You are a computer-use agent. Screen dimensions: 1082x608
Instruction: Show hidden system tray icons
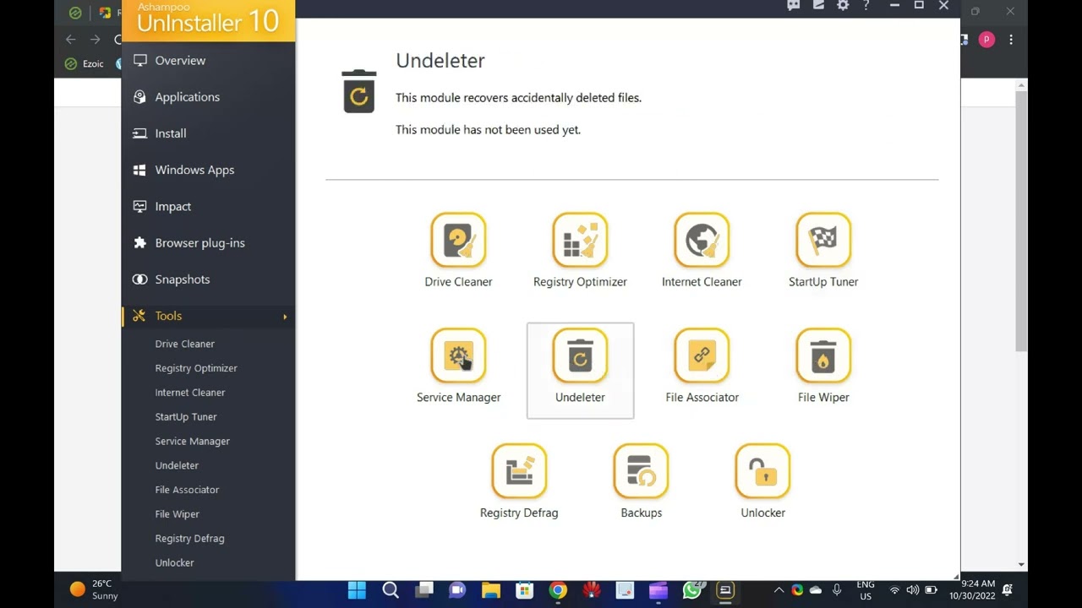point(779,590)
